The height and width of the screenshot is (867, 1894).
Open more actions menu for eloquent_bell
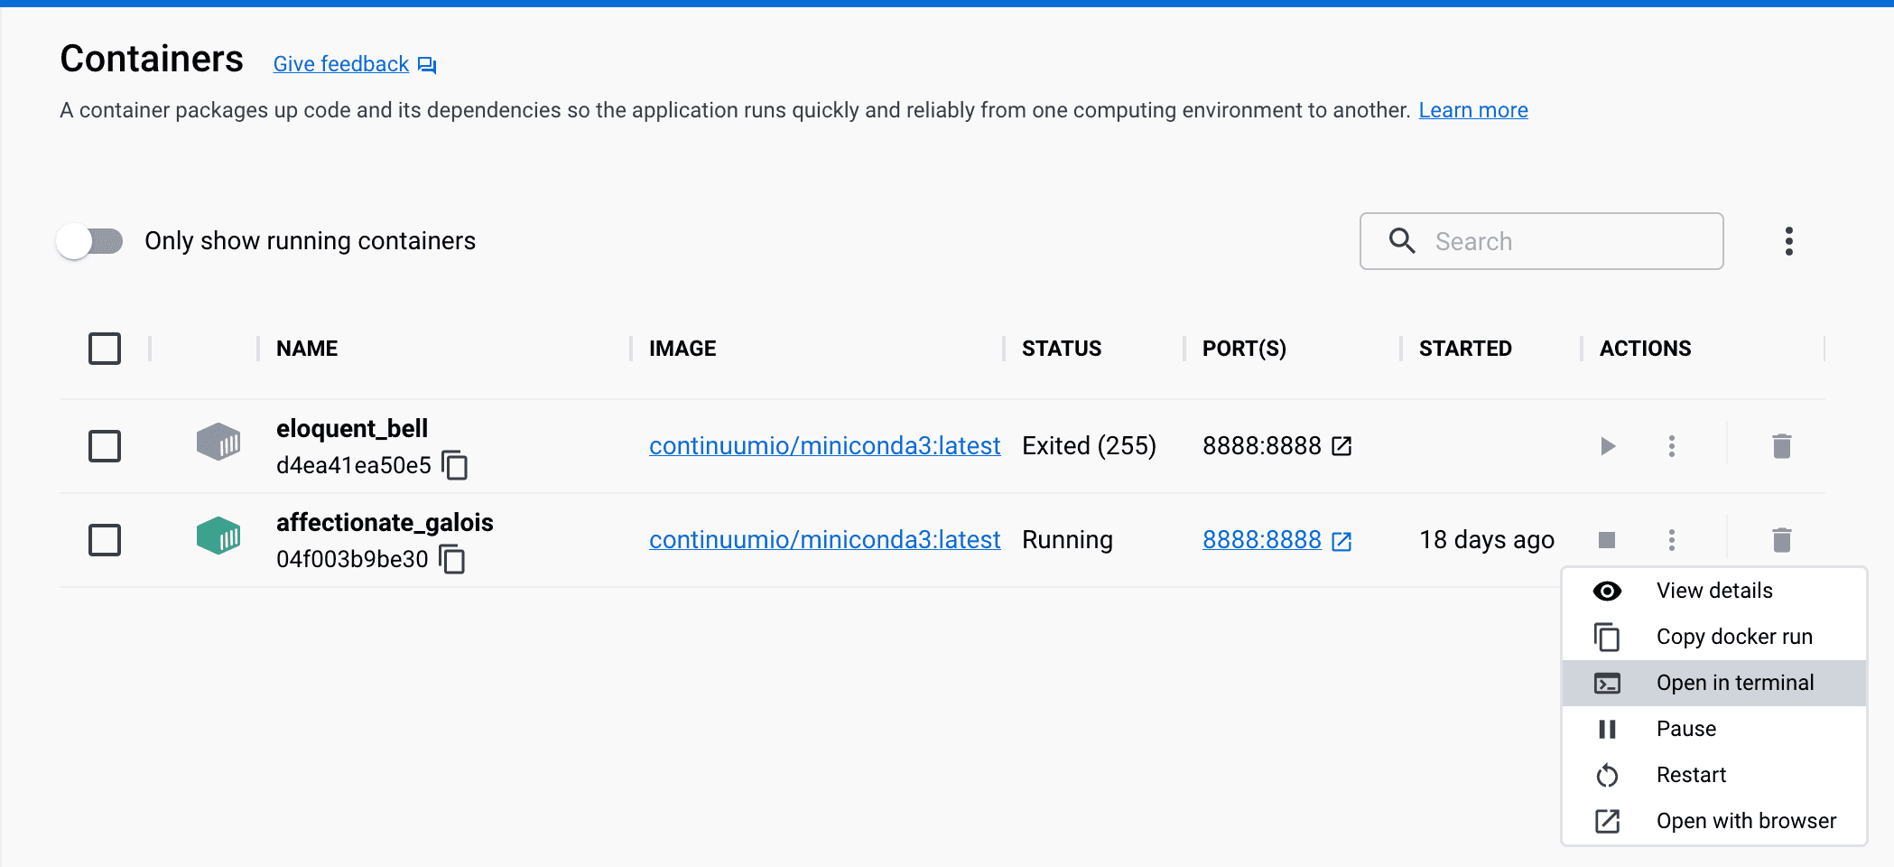1671,446
